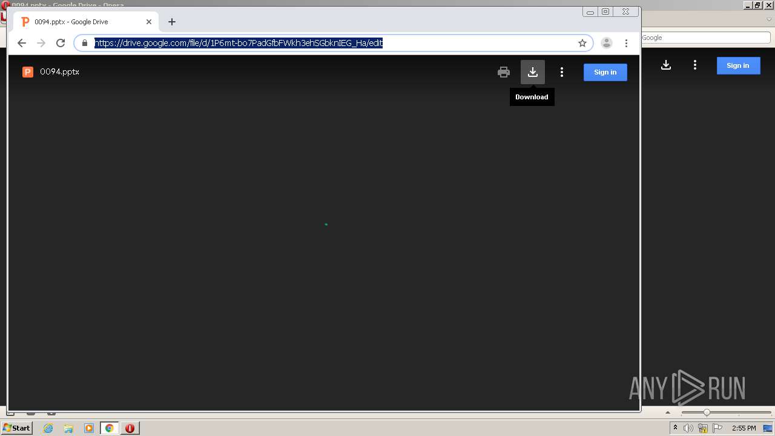The image size is (775, 436).
Task: Close the 0094.pptx Google Drive tab
Action: coord(149,22)
